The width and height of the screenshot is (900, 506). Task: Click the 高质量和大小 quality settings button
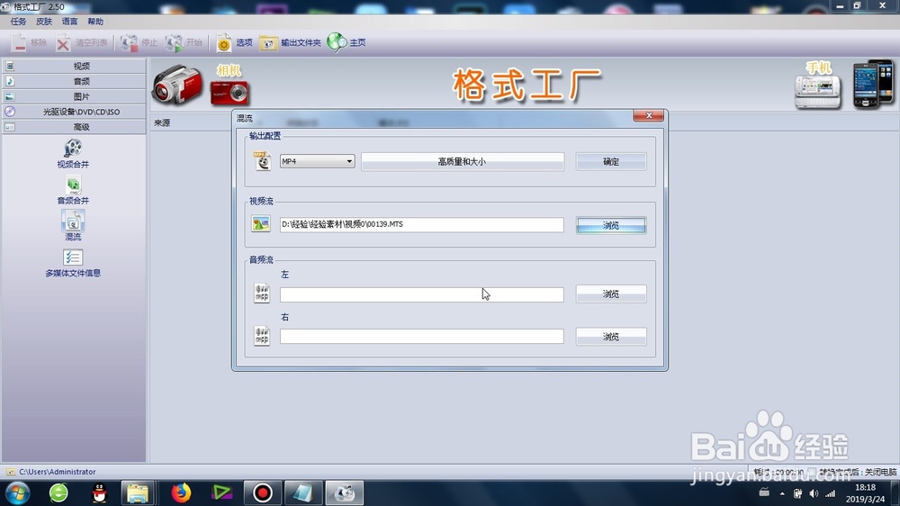[x=462, y=161]
